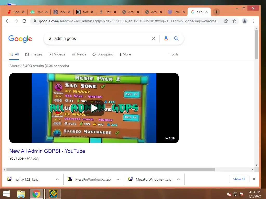Close the 'Tem' tab
266x199 pixels.
coord(184,12)
